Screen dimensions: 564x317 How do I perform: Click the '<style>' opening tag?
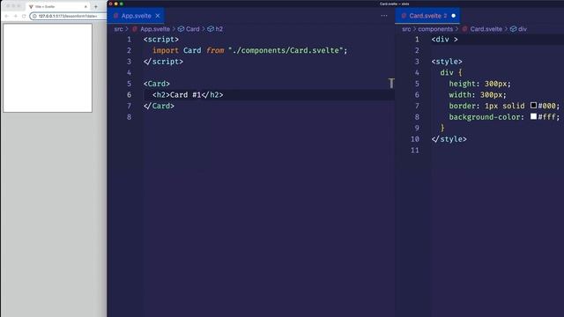click(x=447, y=62)
